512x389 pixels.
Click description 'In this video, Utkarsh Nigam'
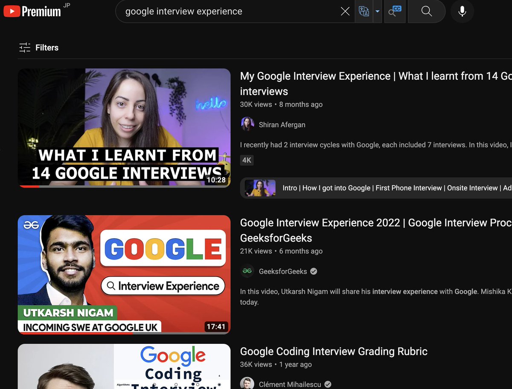(376, 297)
